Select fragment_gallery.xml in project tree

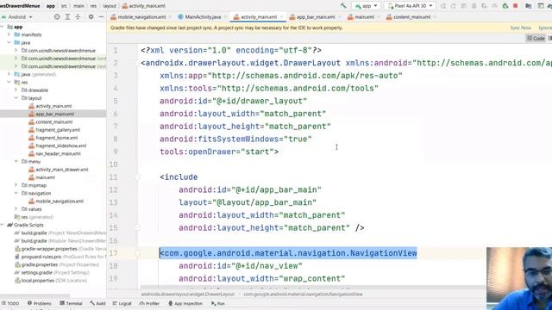click(x=58, y=130)
